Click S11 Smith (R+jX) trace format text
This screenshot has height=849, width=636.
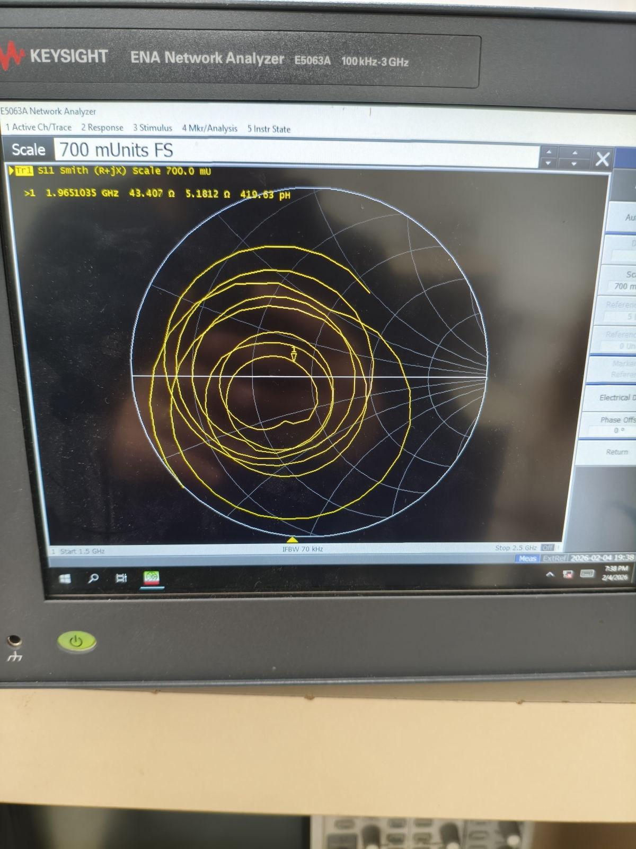pyautogui.click(x=82, y=170)
